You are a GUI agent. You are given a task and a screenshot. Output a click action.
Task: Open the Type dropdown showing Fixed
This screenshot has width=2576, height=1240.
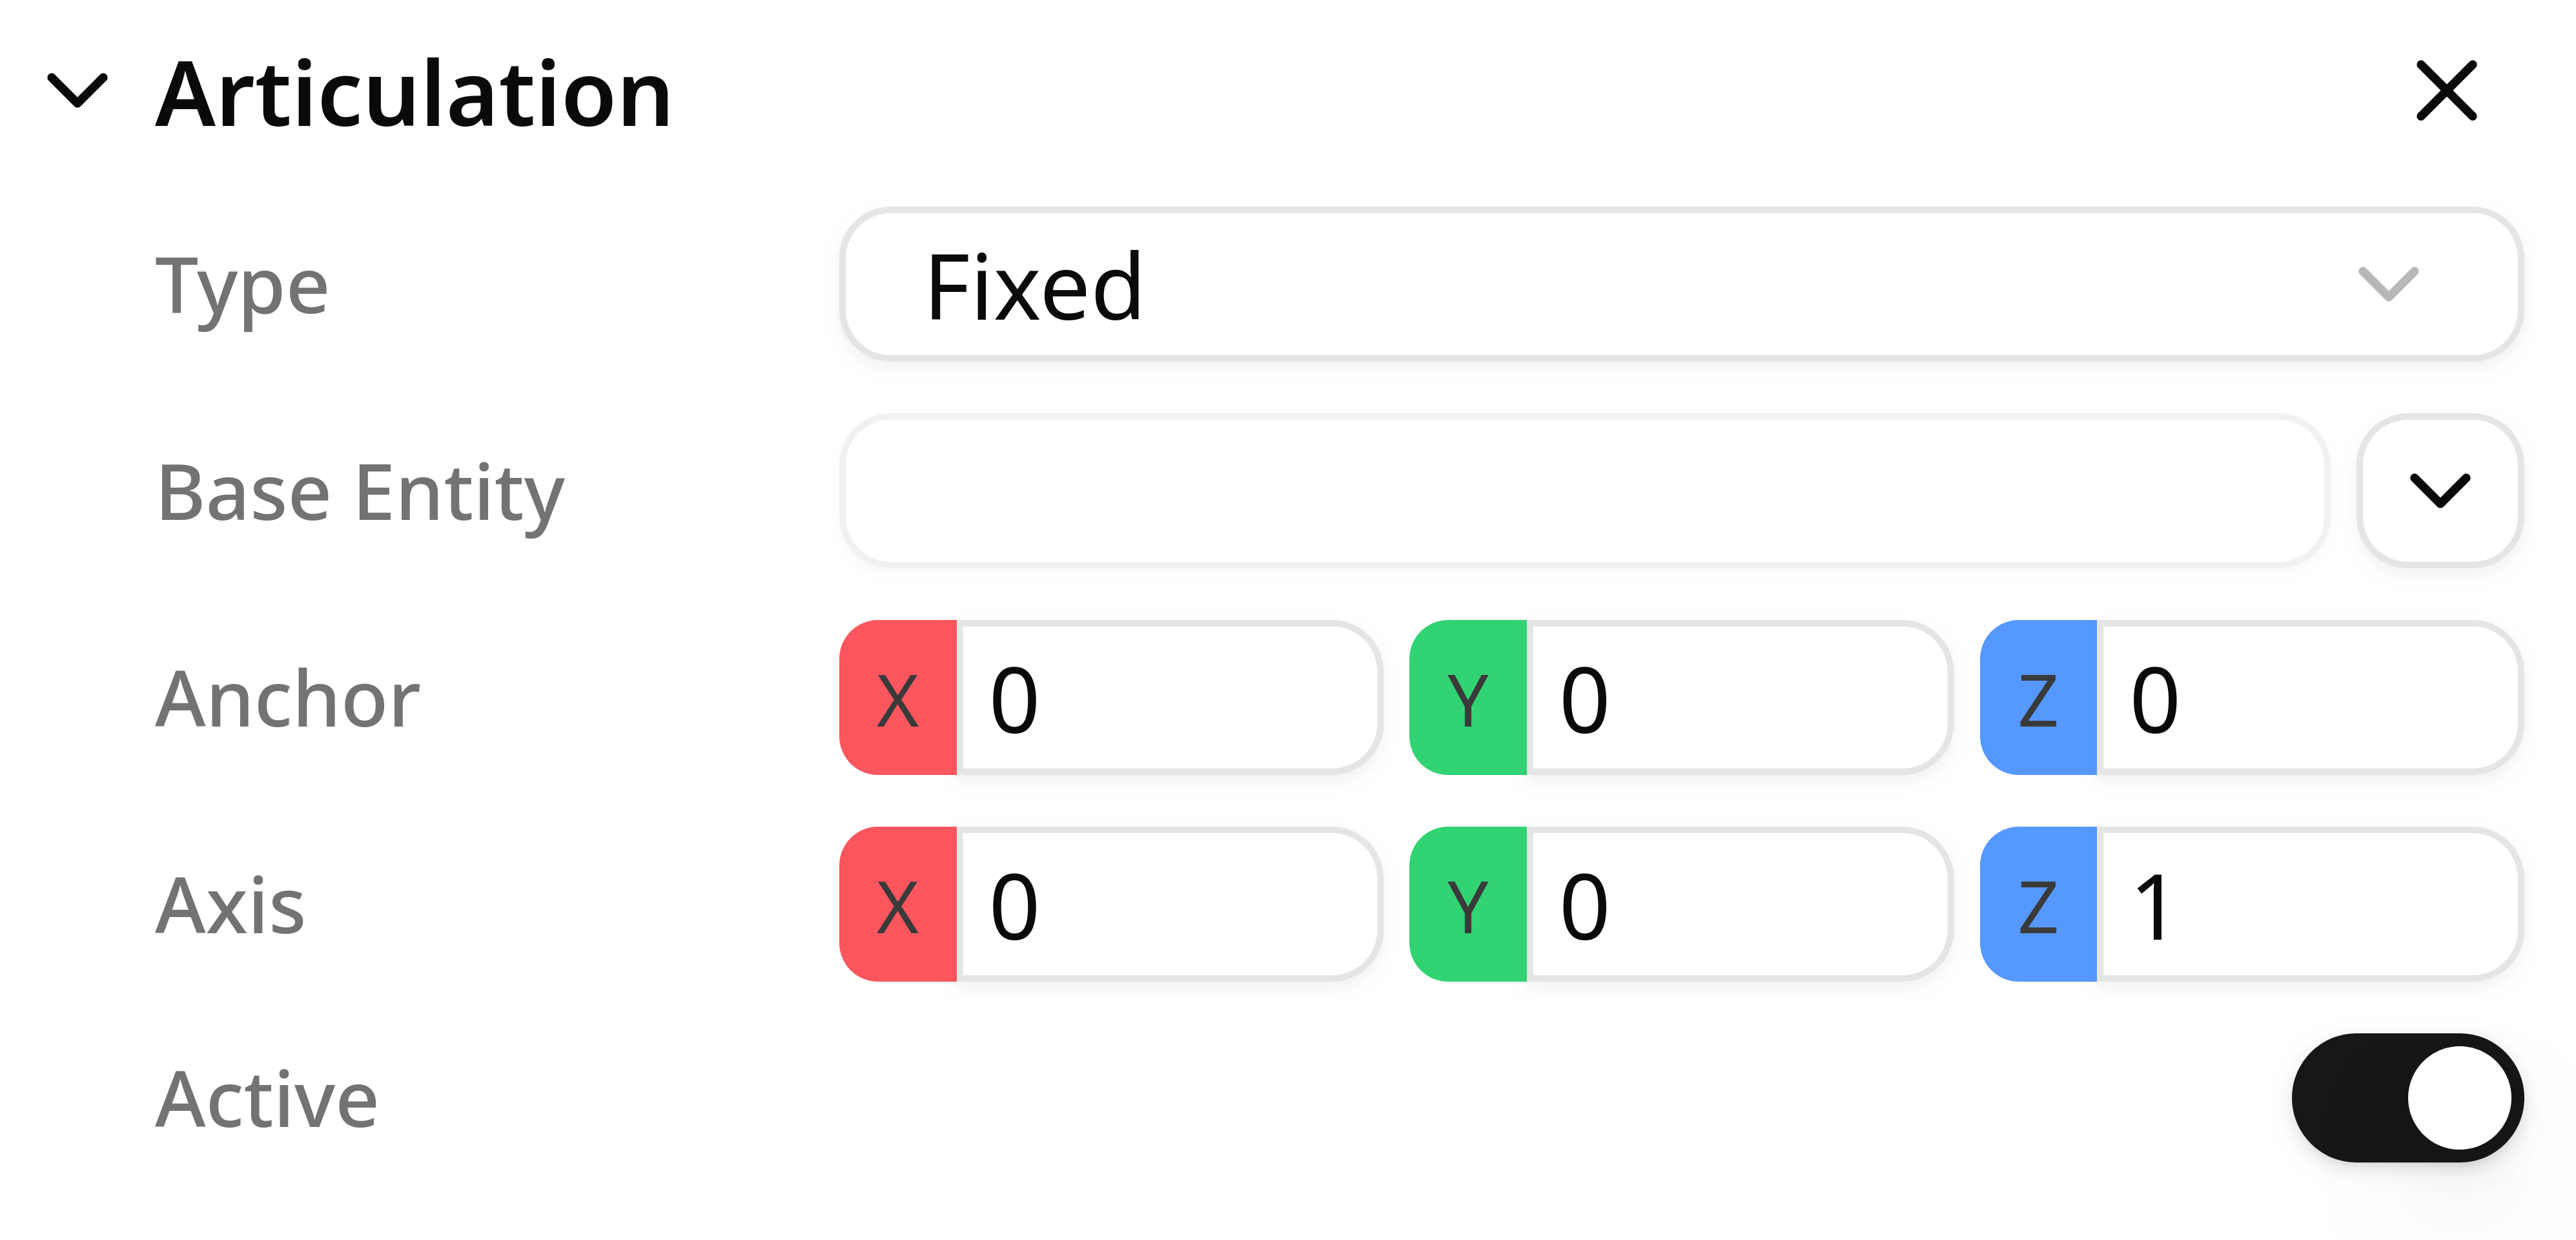click(1680, 285)
